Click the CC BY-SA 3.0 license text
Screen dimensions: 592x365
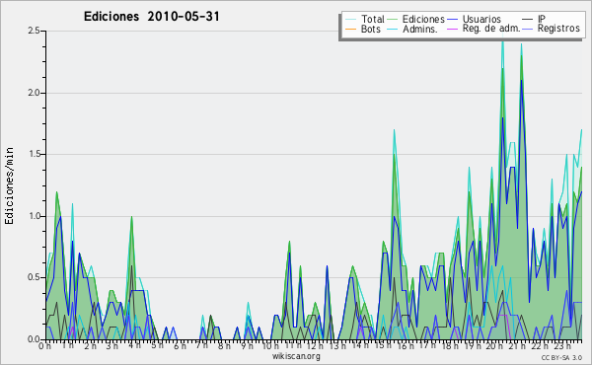(561, 357)
